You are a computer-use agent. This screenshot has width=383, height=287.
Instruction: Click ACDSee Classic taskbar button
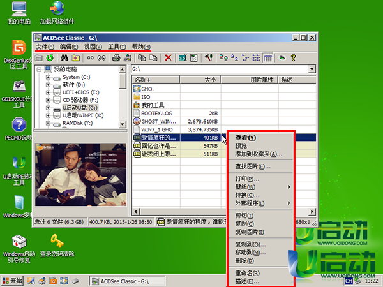click(x=128, y=281)
